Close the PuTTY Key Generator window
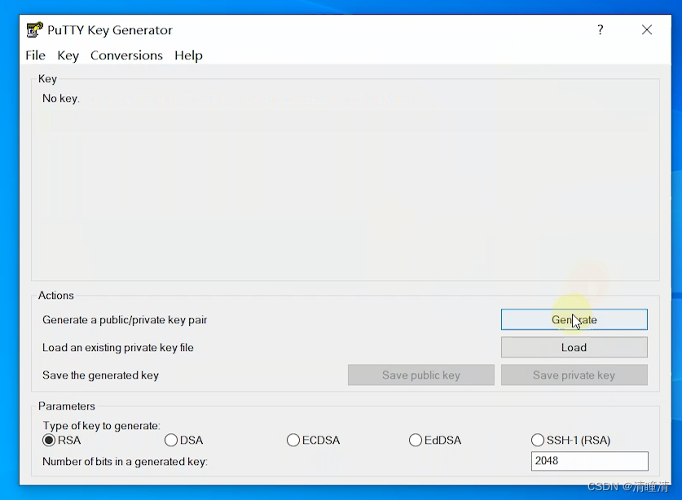682x500 pixels. click(647, 29)
